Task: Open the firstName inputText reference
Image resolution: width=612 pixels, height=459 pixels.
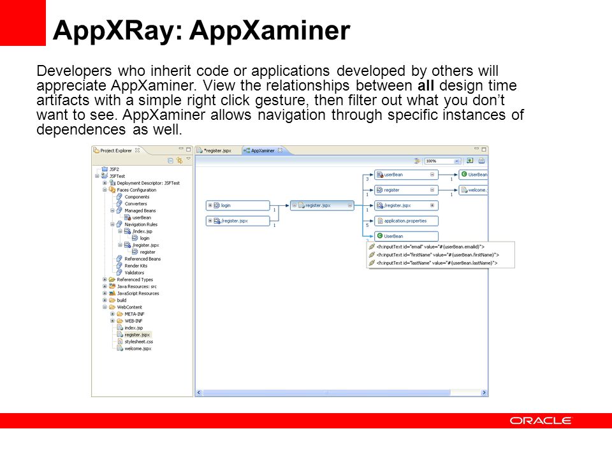Action: point(437,255)
